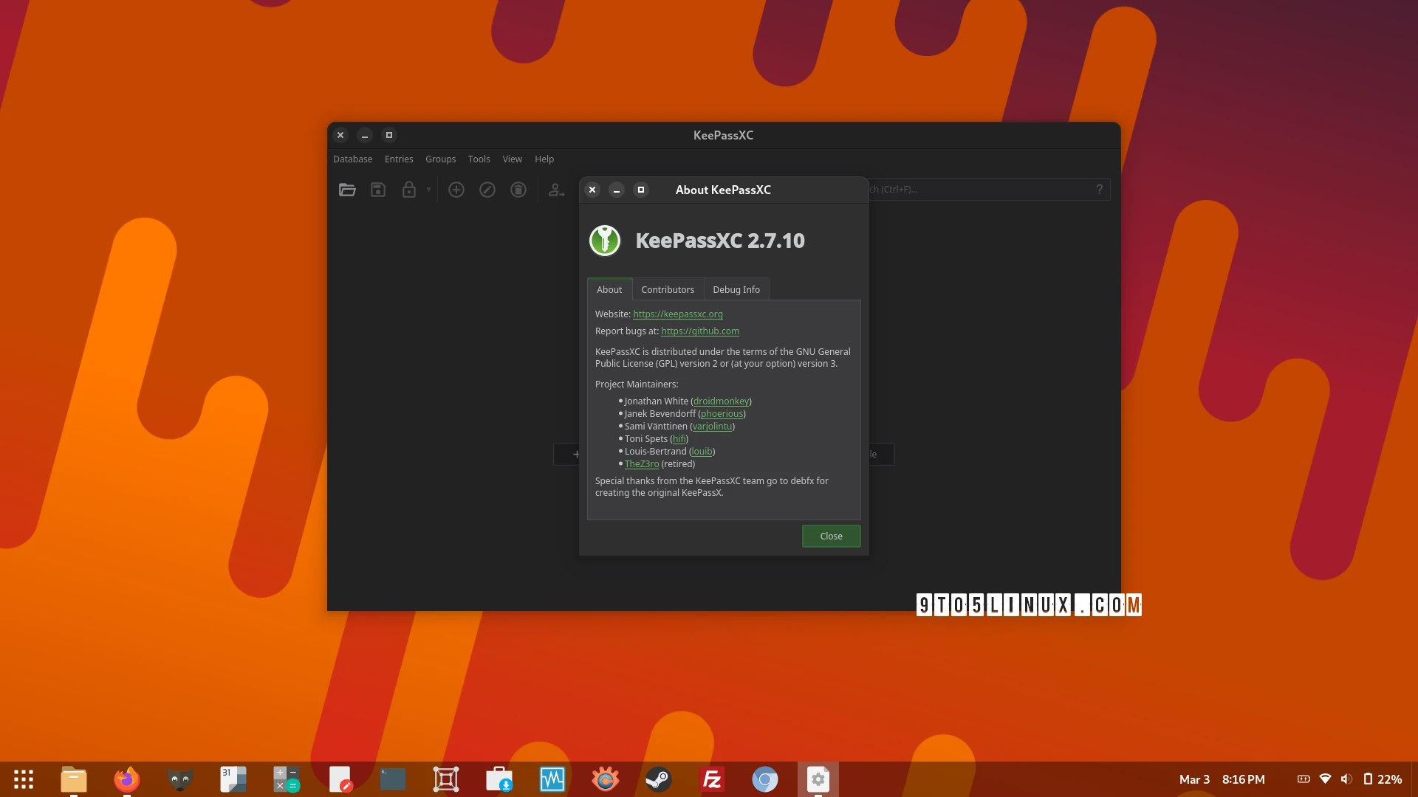Open the keepassxc.org website link
The image size is (1418, 797).
point(677,314)
